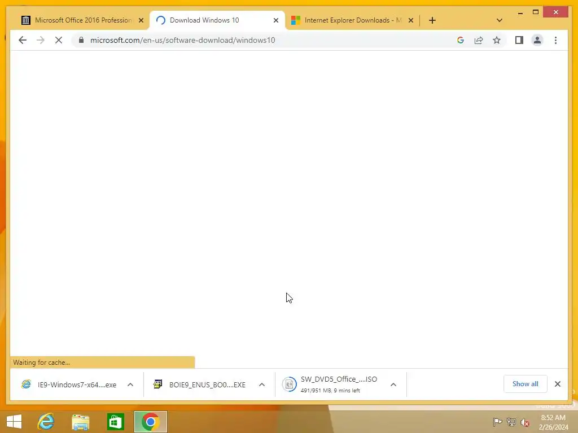
Task: Launch Internet Explorer from taskbar
Action: 46,422
